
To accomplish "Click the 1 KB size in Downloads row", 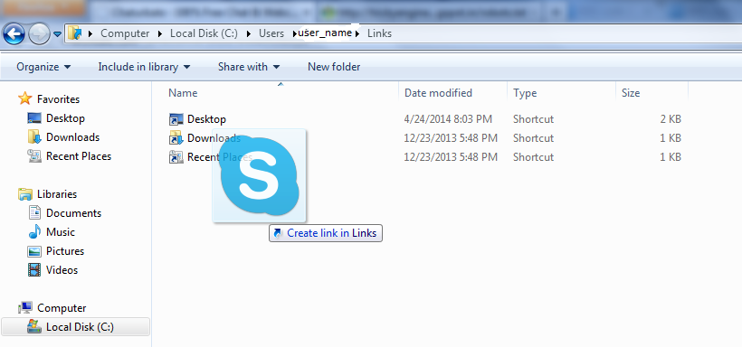I will [671, 138].
